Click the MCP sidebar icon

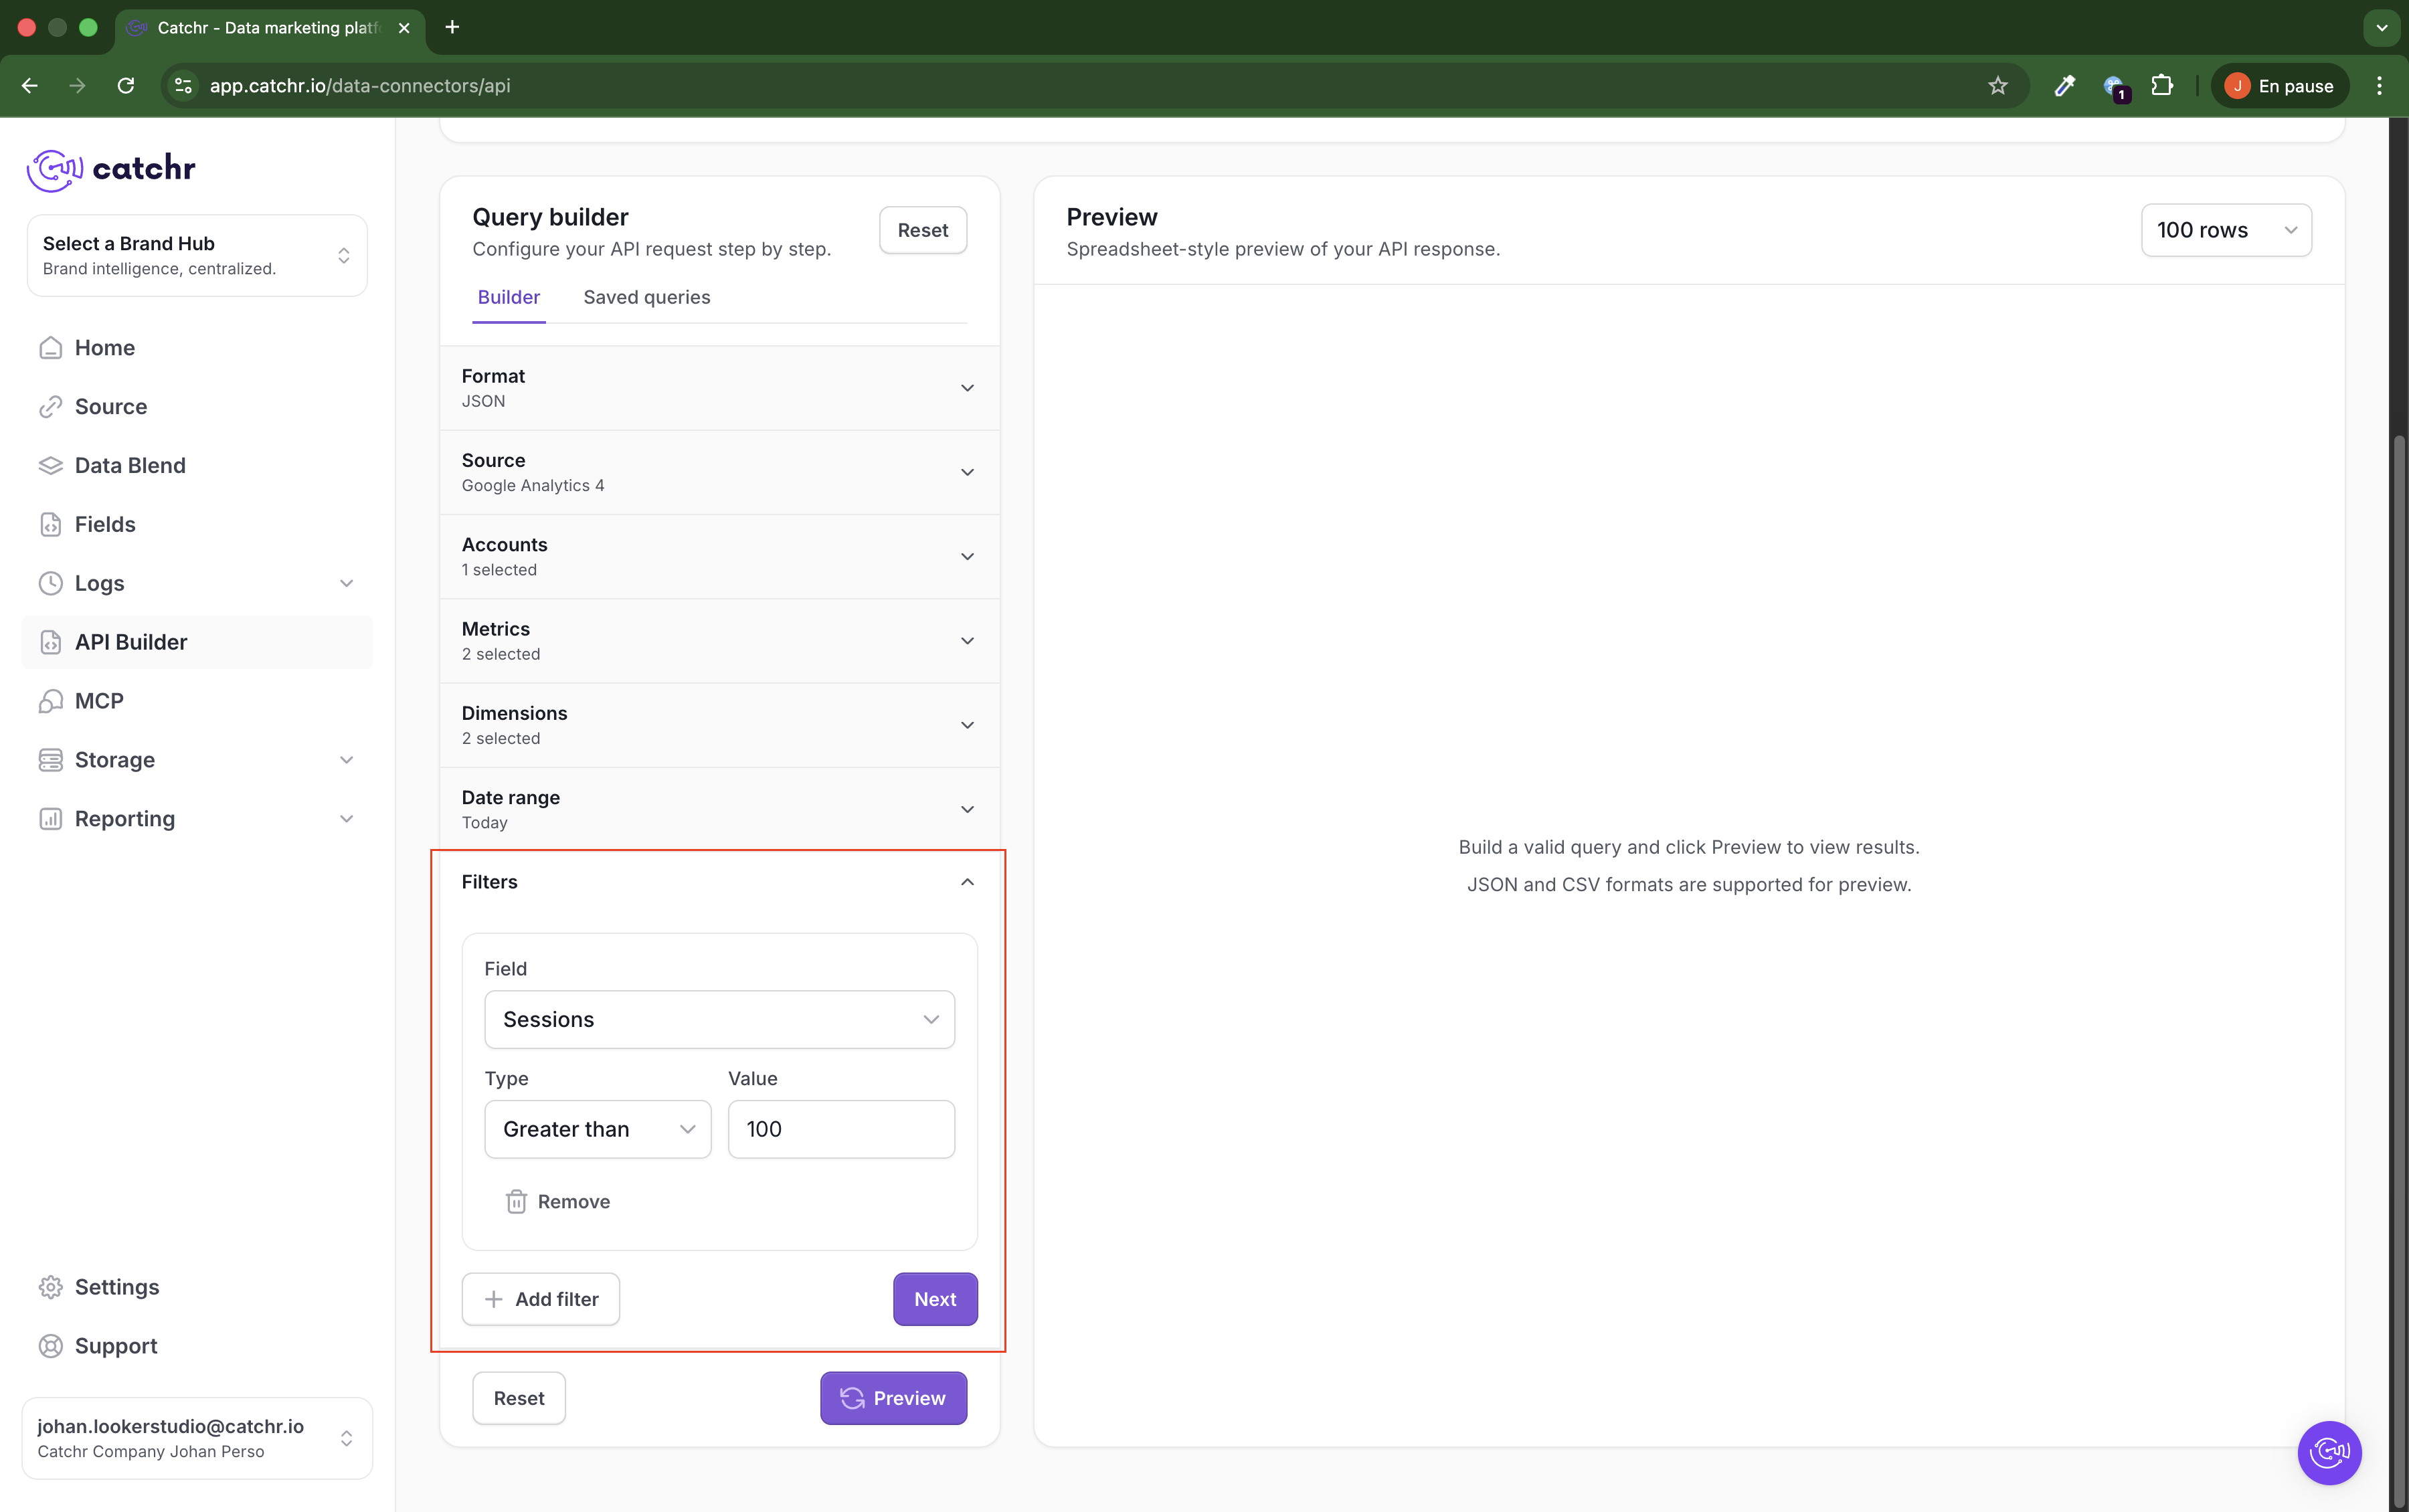point(50,701)
